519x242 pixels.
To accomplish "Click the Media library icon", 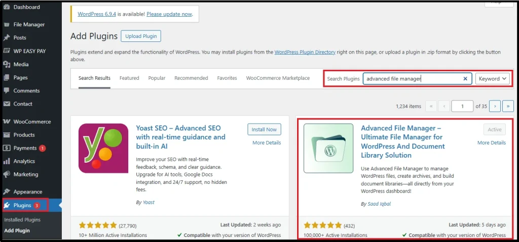I will (x=7, y=64).
